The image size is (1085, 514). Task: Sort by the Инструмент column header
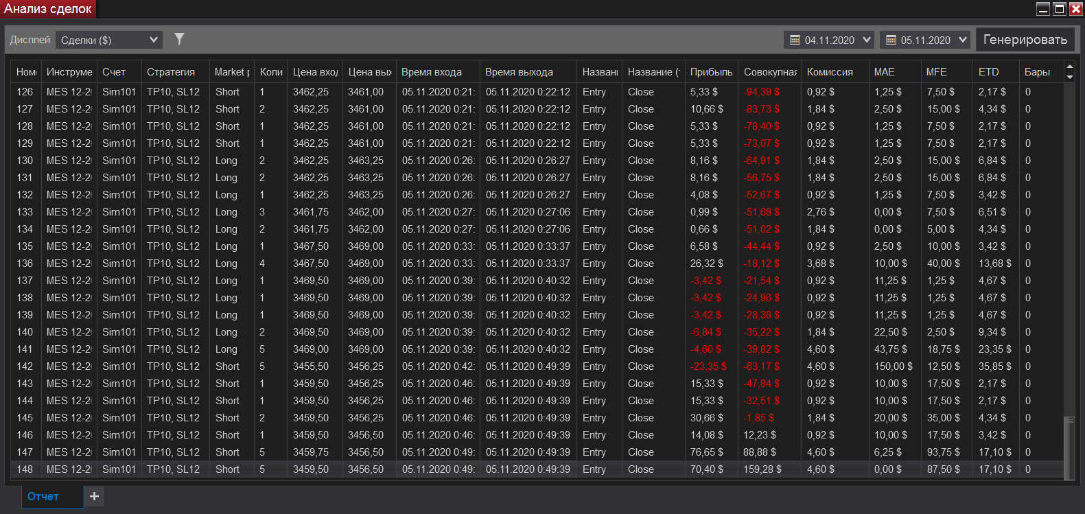pyautogui.click(x=69, y=72)
